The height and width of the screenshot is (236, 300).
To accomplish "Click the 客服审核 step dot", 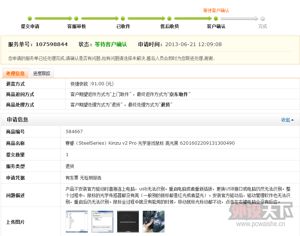I will [76, 18].
